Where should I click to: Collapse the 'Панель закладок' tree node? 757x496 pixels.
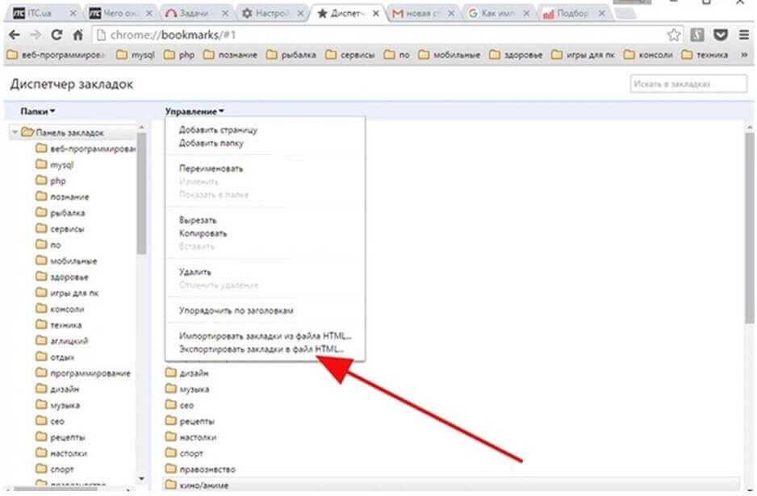[x=15, y=133]
